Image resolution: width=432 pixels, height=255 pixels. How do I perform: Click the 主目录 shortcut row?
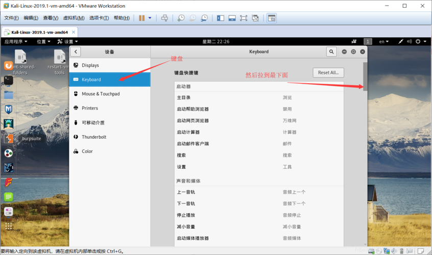click(x=259, y=97)
